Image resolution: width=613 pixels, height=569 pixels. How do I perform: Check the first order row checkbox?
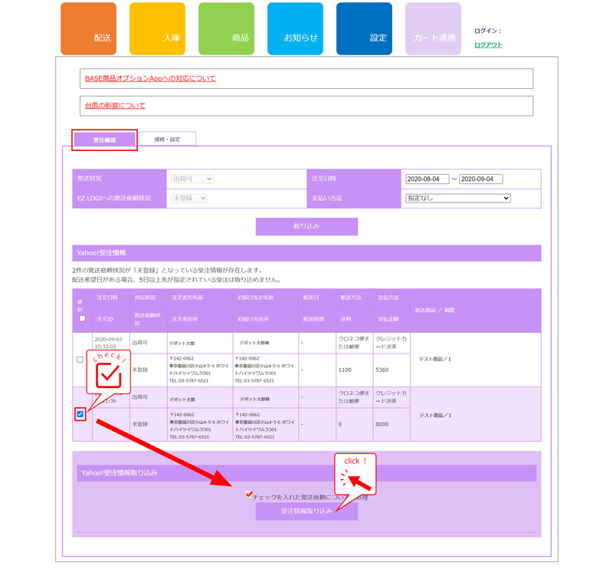(80, 360)
